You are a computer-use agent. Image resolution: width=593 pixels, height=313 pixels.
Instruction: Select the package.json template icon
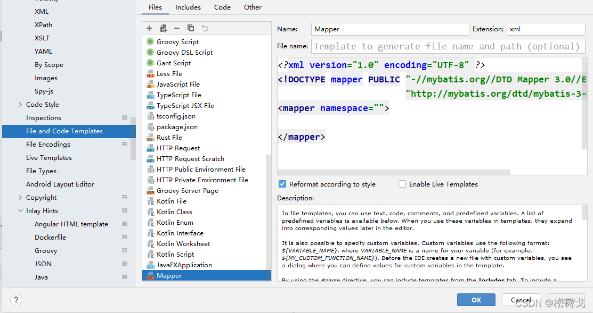(x=150, y=126)
